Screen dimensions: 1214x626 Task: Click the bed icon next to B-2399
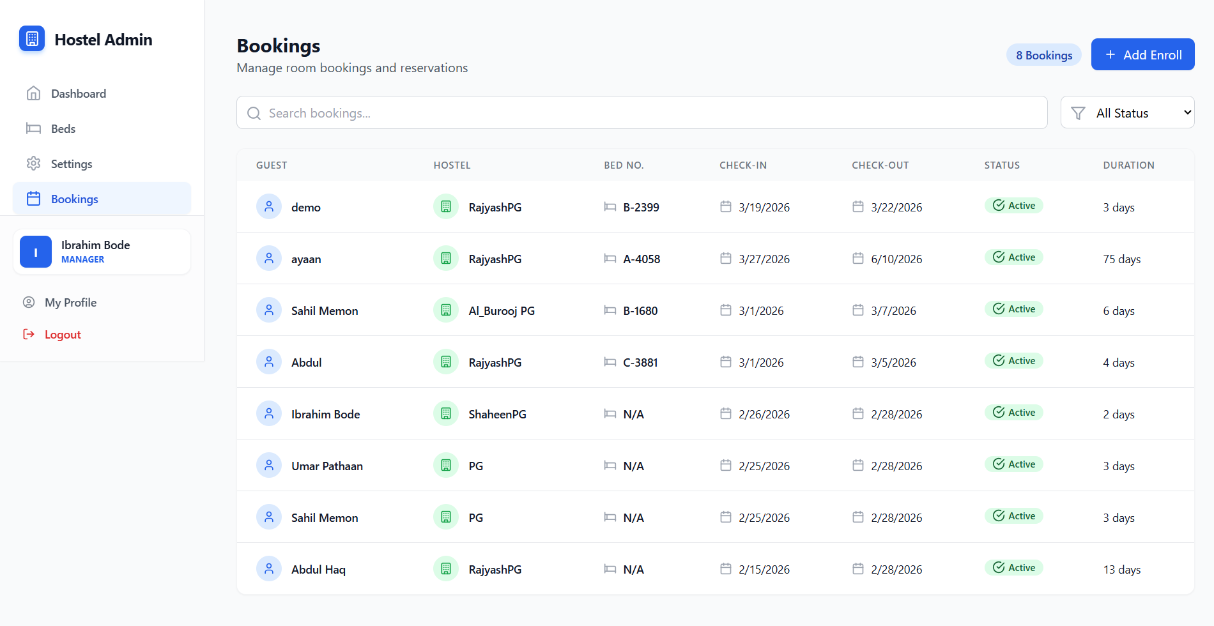[610, 207]
